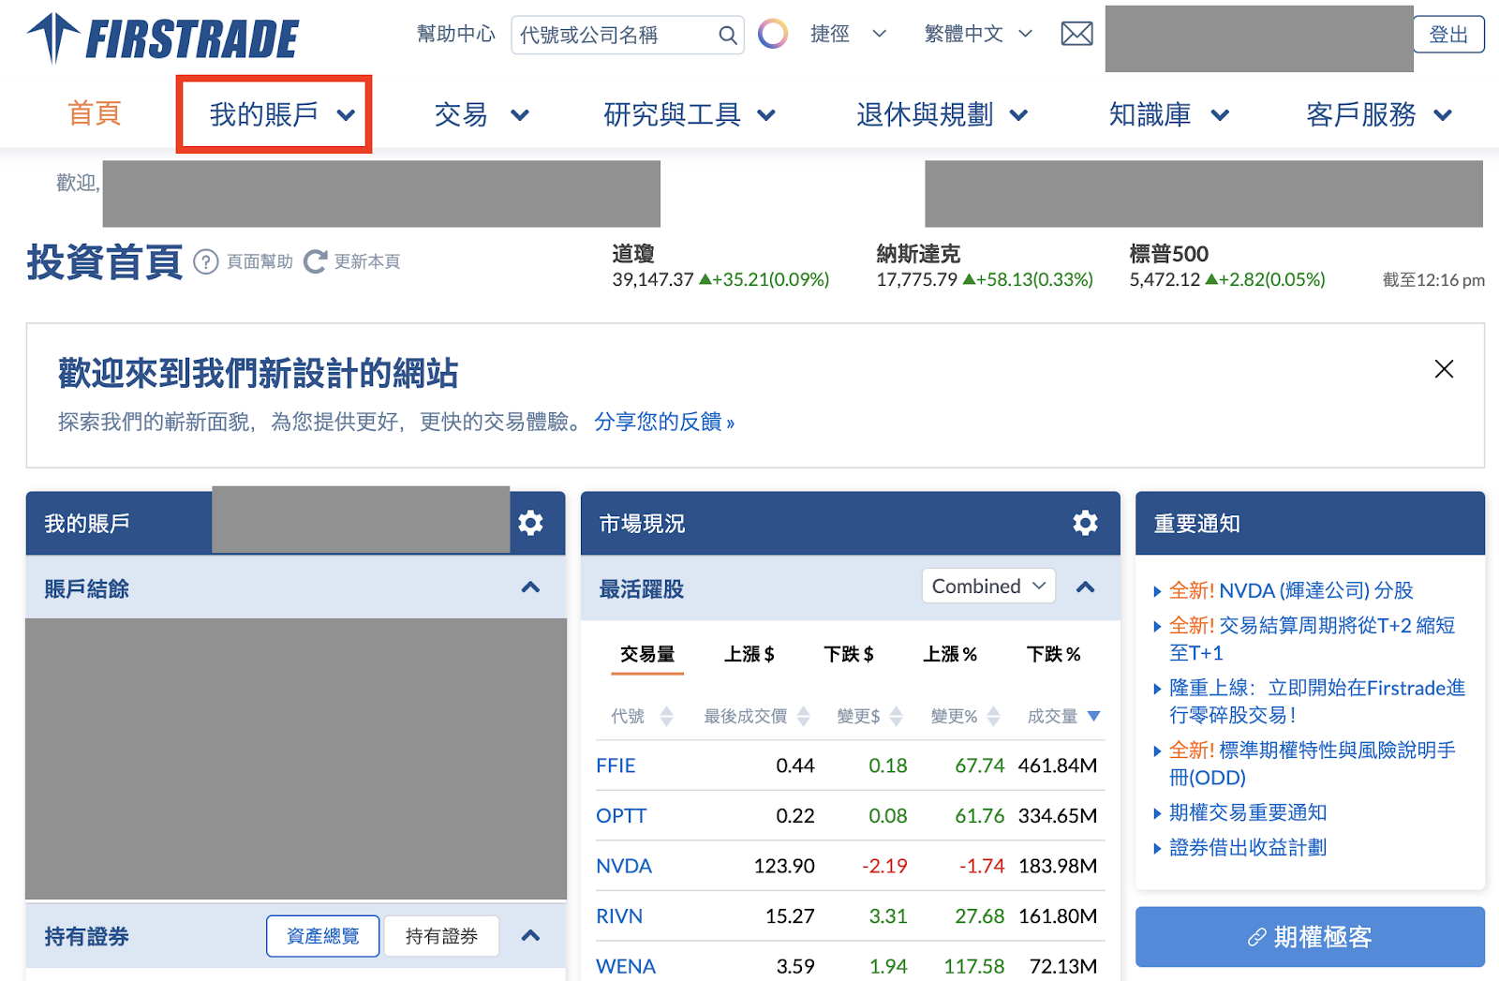The width and height of the screenshot is (1499, 981).
Task: Open the colorful ring assistant icon
Action: [x=773, y=35]
